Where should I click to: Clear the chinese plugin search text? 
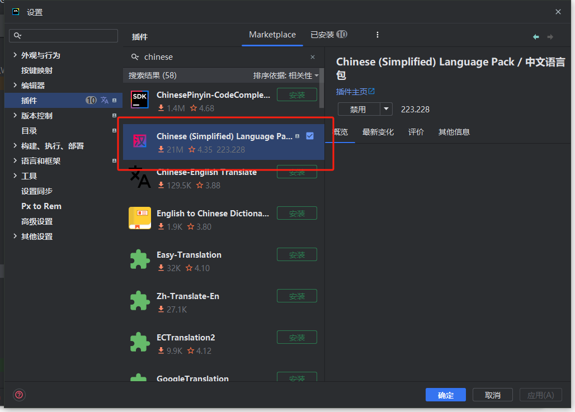313,57
